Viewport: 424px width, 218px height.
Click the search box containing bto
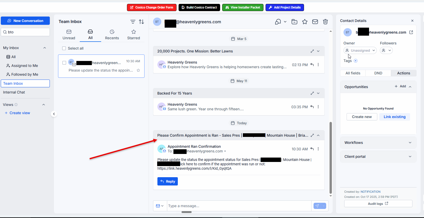25,32
